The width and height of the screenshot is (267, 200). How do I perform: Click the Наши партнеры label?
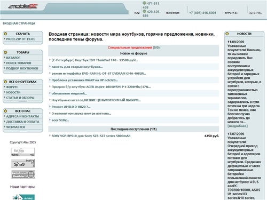[x=22, y=187]
